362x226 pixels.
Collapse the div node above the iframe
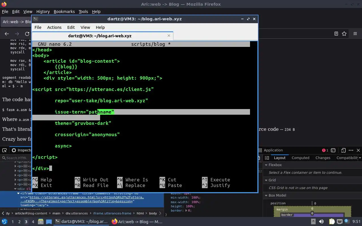[15, 189]
